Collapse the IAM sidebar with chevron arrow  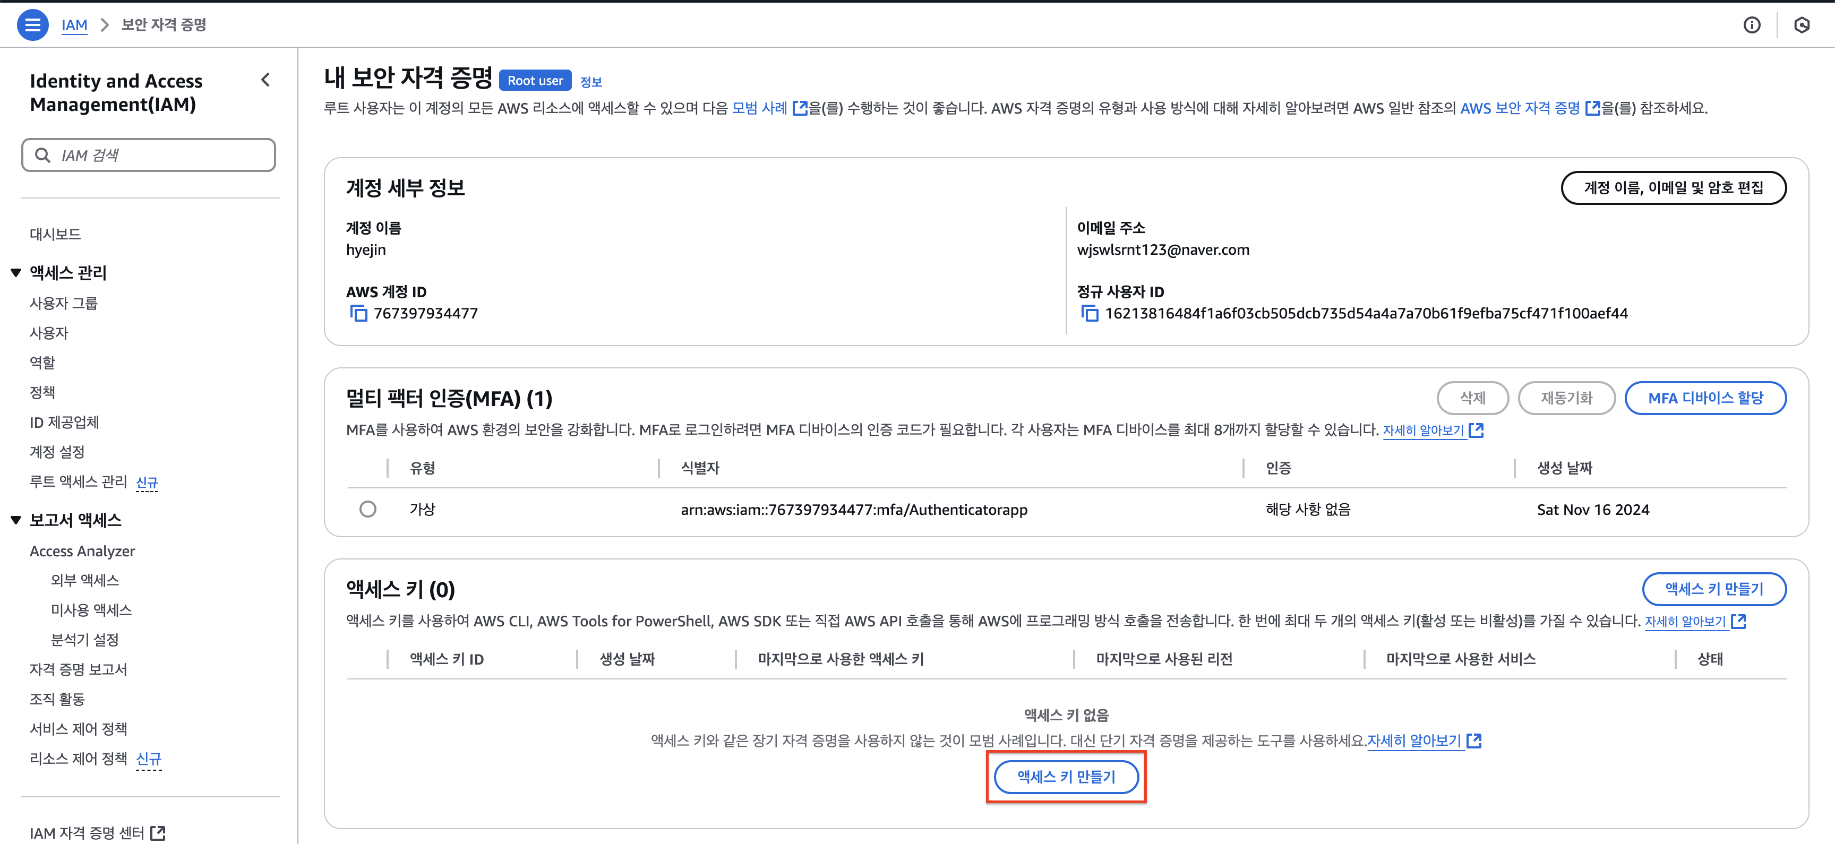265,80
